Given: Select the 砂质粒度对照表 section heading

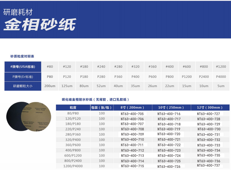Looking at the screenshot, I should (22, 56).
